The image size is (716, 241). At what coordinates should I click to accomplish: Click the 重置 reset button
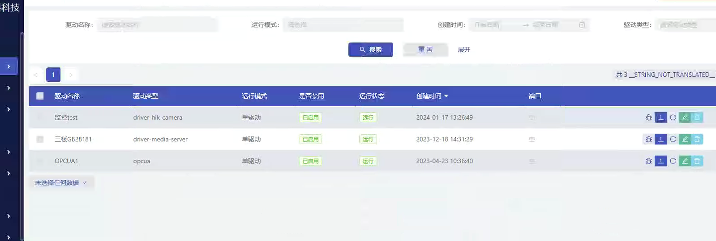coord(425,50)
